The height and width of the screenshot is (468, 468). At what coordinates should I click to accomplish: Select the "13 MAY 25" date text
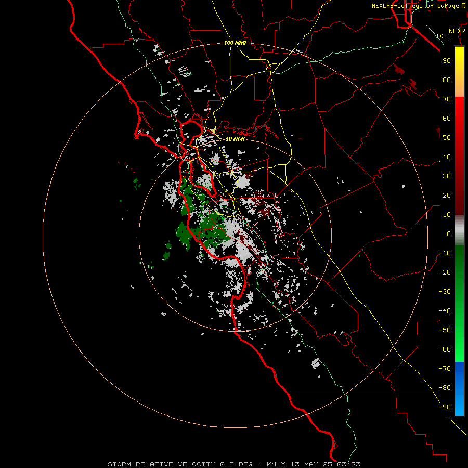point(311,464)
